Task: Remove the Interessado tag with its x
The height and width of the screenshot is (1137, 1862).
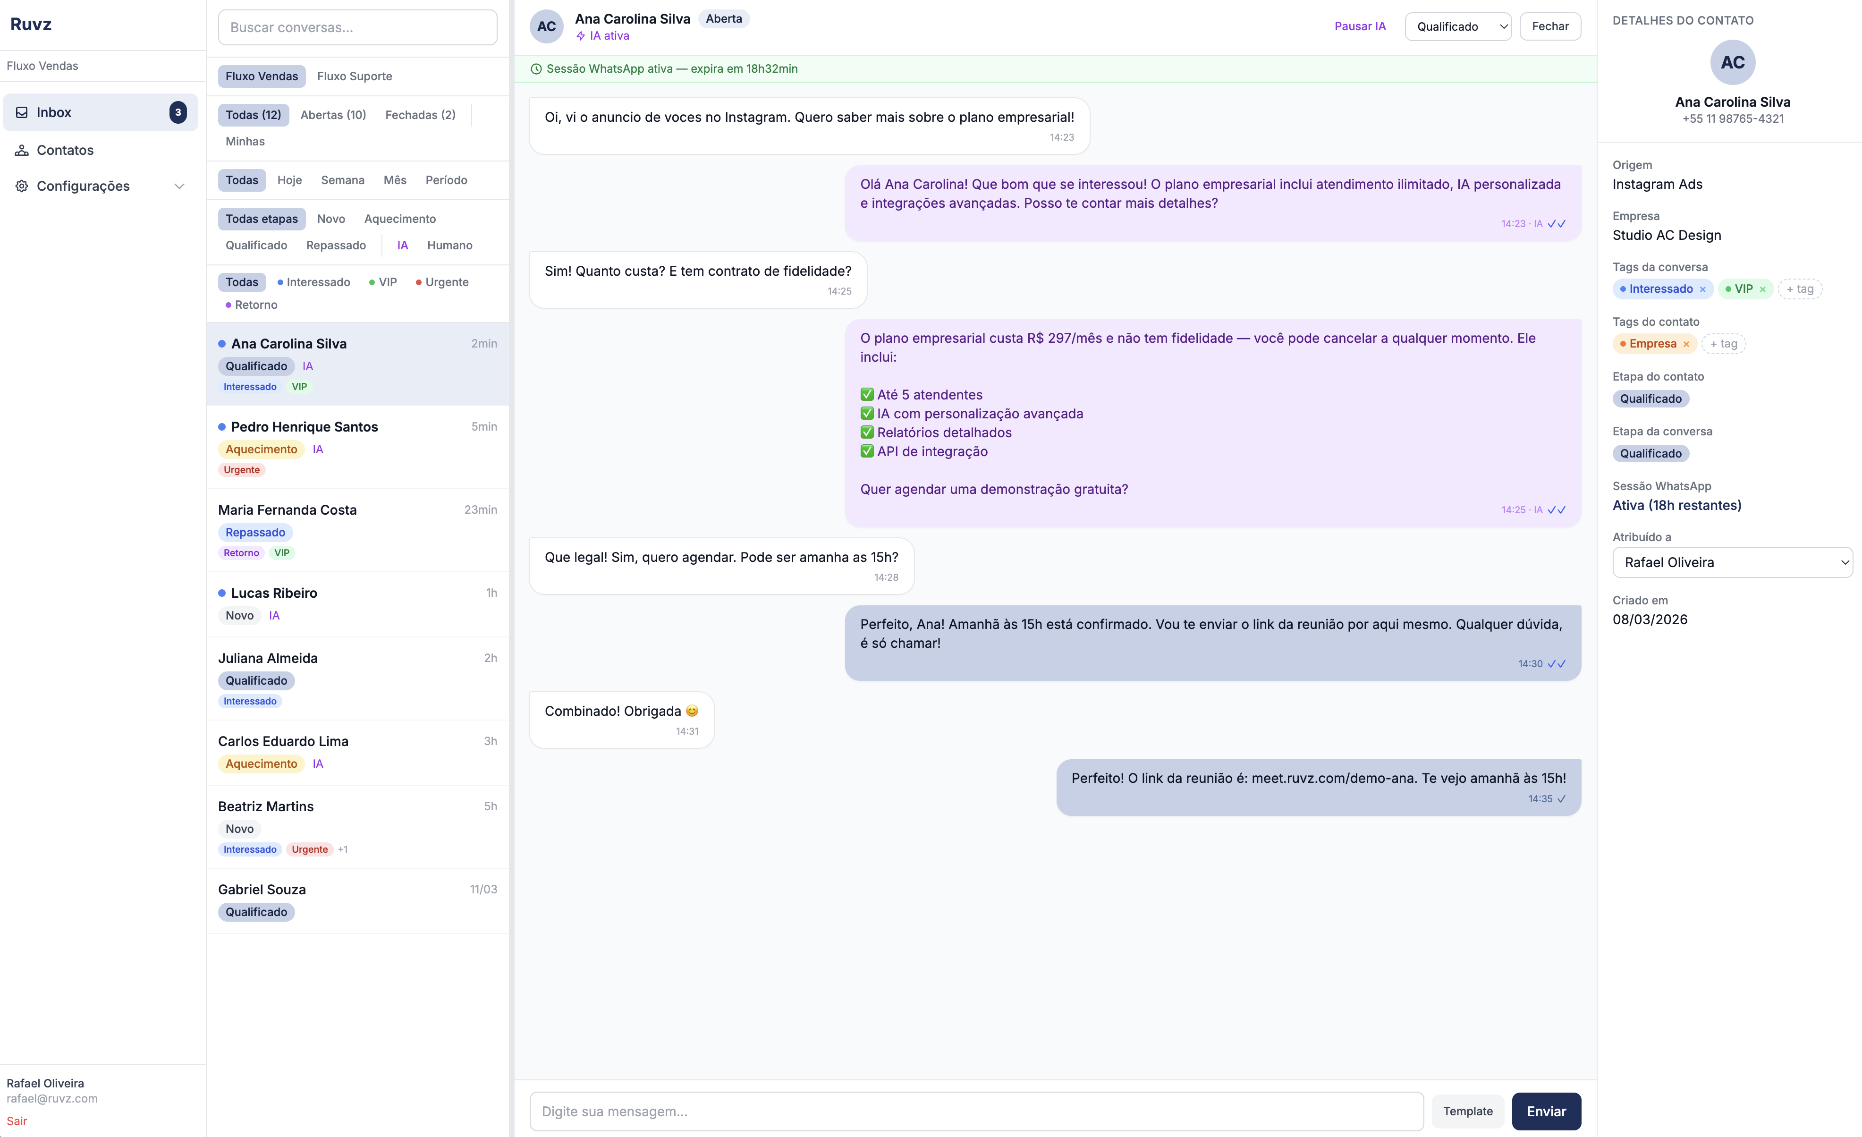Action: coord(1702,289)
